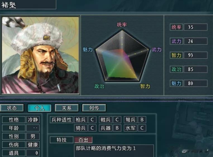Select the 统率 stat label
The image size is (213, 157).
click(176, 27)
